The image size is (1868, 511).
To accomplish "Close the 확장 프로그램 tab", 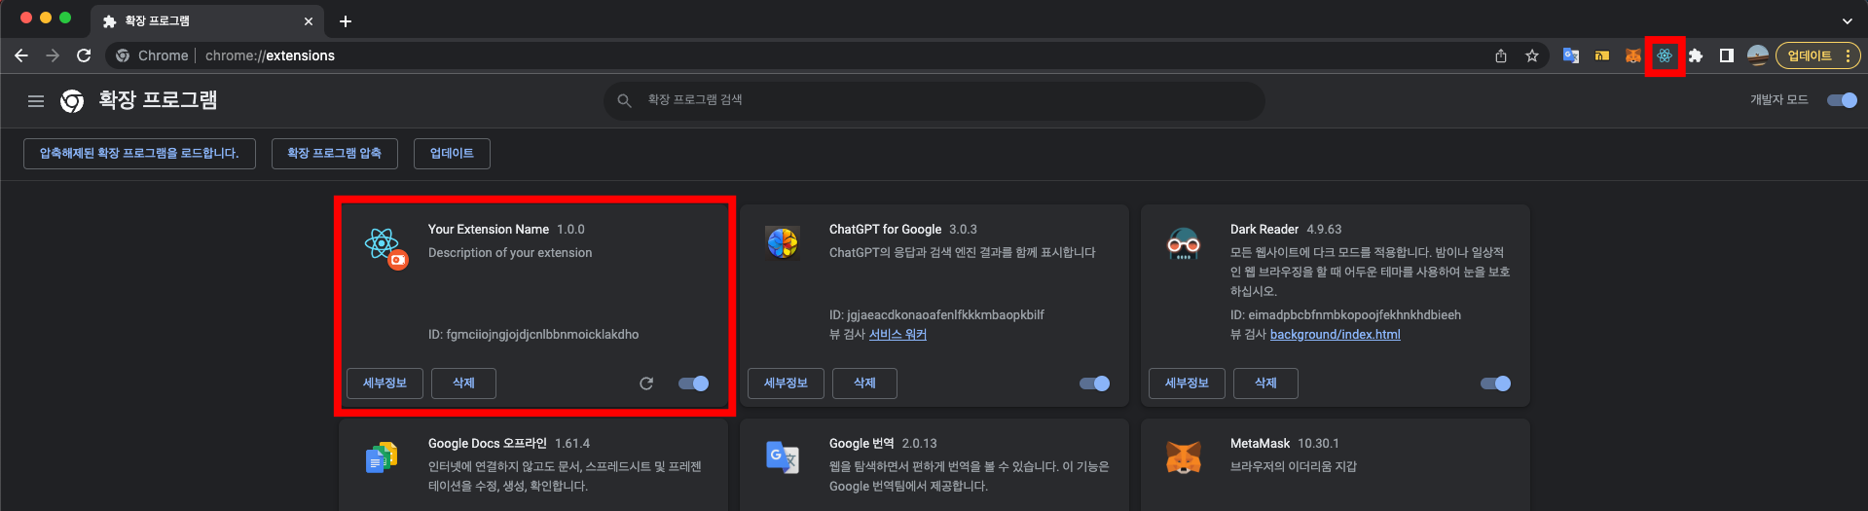I will [x=309, y=20].
